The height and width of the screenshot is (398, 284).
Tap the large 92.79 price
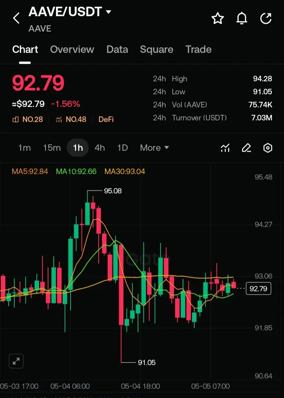(38, 83)
